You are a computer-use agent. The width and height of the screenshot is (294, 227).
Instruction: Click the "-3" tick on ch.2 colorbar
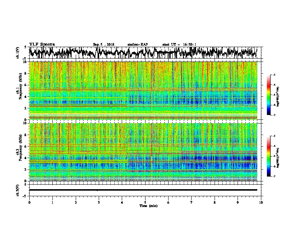(274, 136)
